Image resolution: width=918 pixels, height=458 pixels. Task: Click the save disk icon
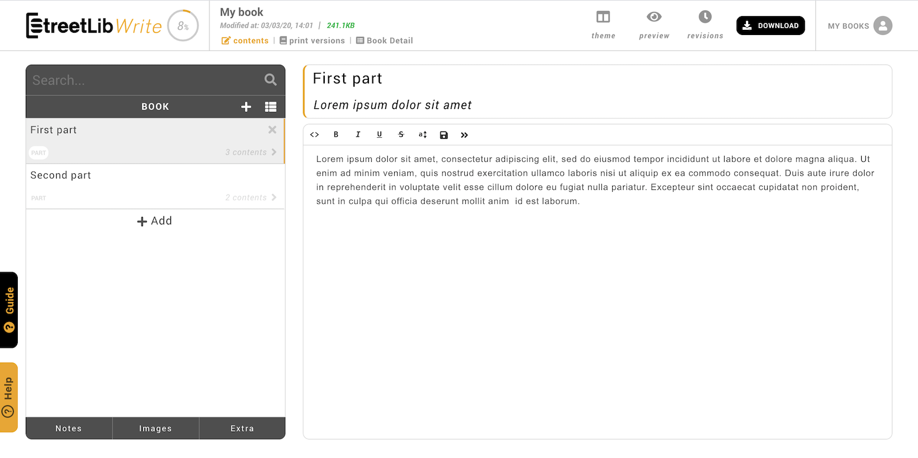pos(444,135)
